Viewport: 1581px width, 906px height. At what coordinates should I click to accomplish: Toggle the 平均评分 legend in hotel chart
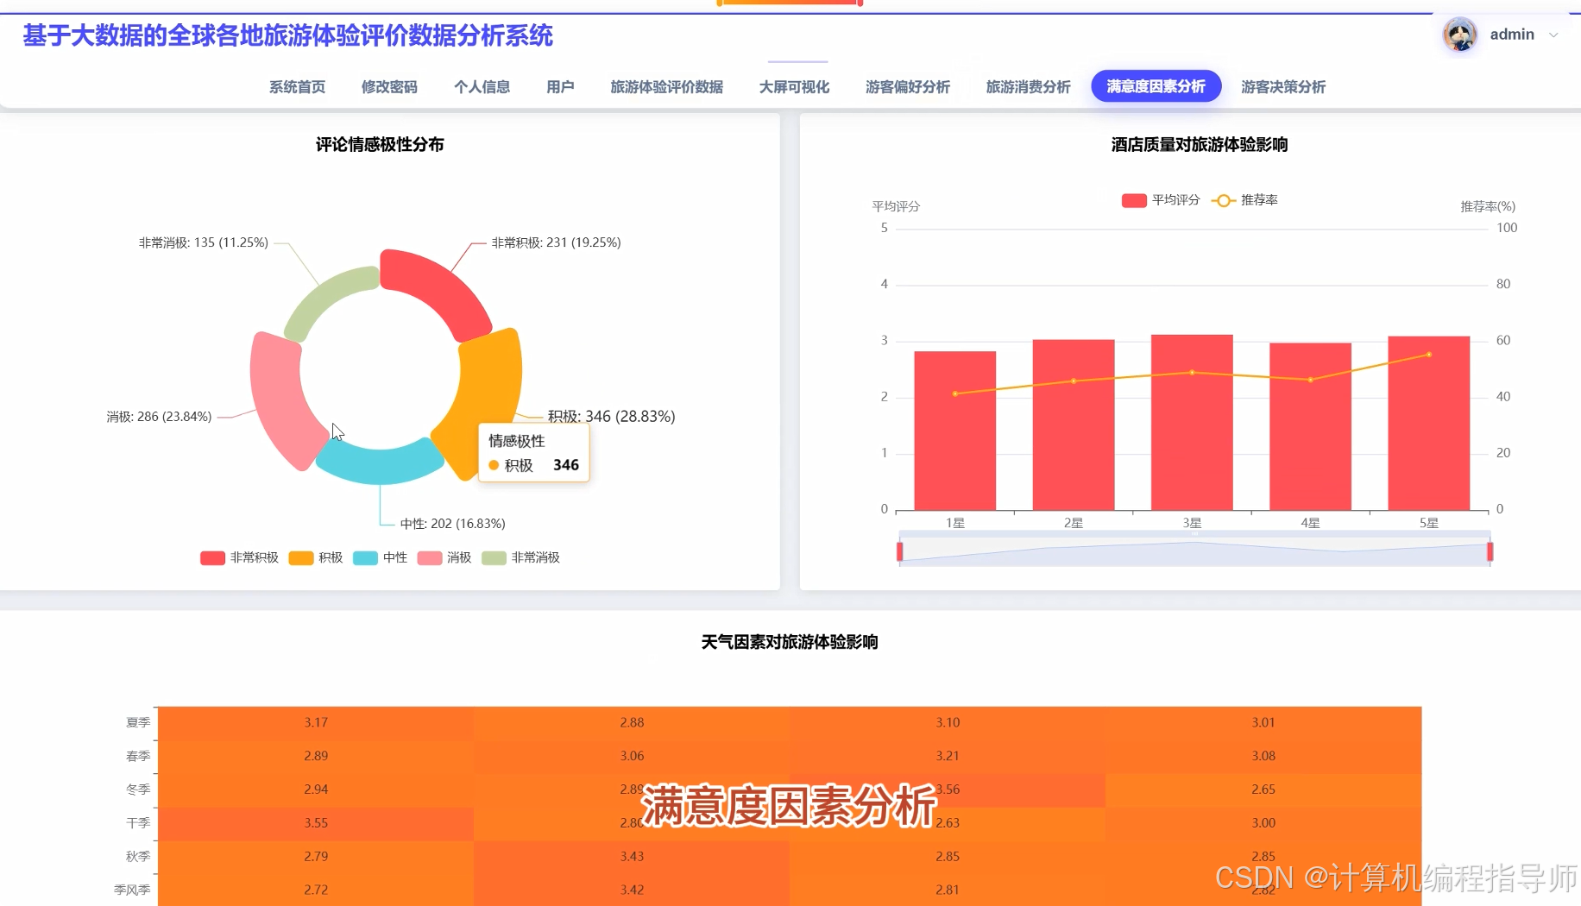pyautogui.click(x=1161, y=199)
